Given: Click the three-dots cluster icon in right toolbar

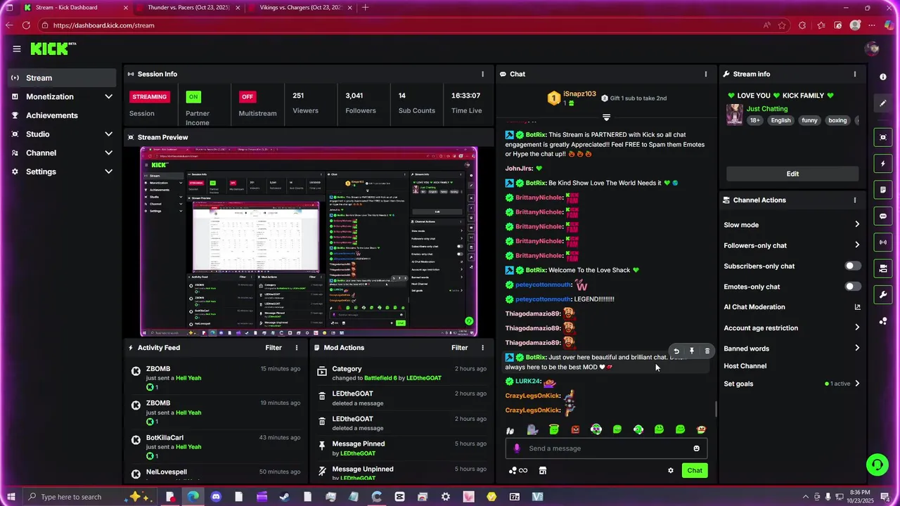Looking at the screenshot, I should click(883, 321).
